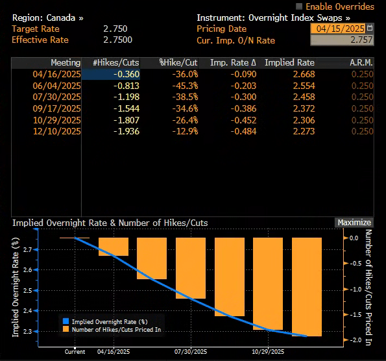Click the -34.6% hike/cut probability

pos(185,108)
